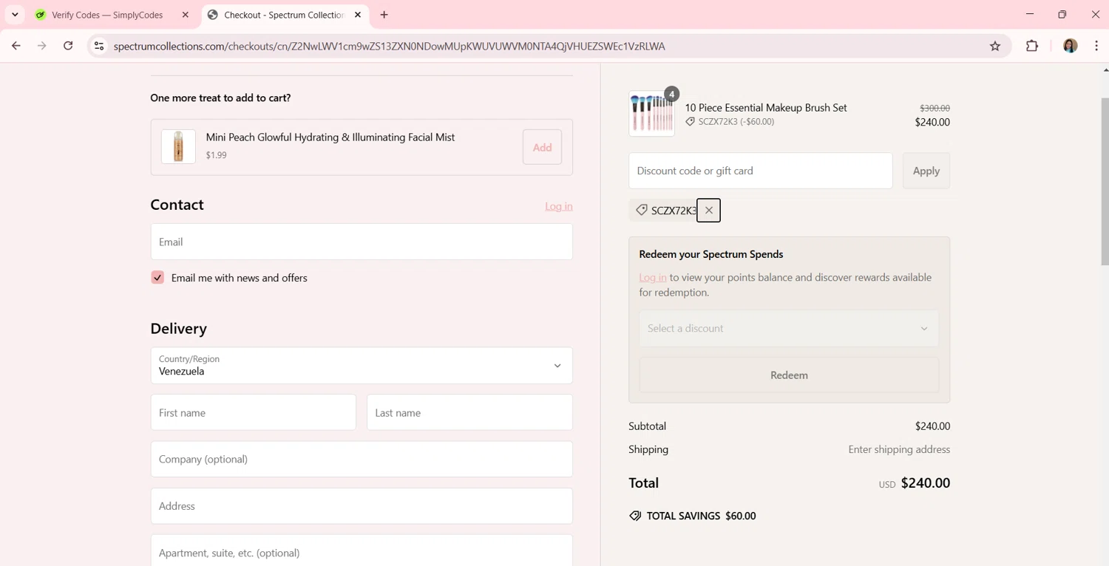Image resolution: width=1109 pixels, height=566 pixels.
Task: Click the Facial Mist $1.99 price
Action: pyautogui.click(x=217, y=155)
